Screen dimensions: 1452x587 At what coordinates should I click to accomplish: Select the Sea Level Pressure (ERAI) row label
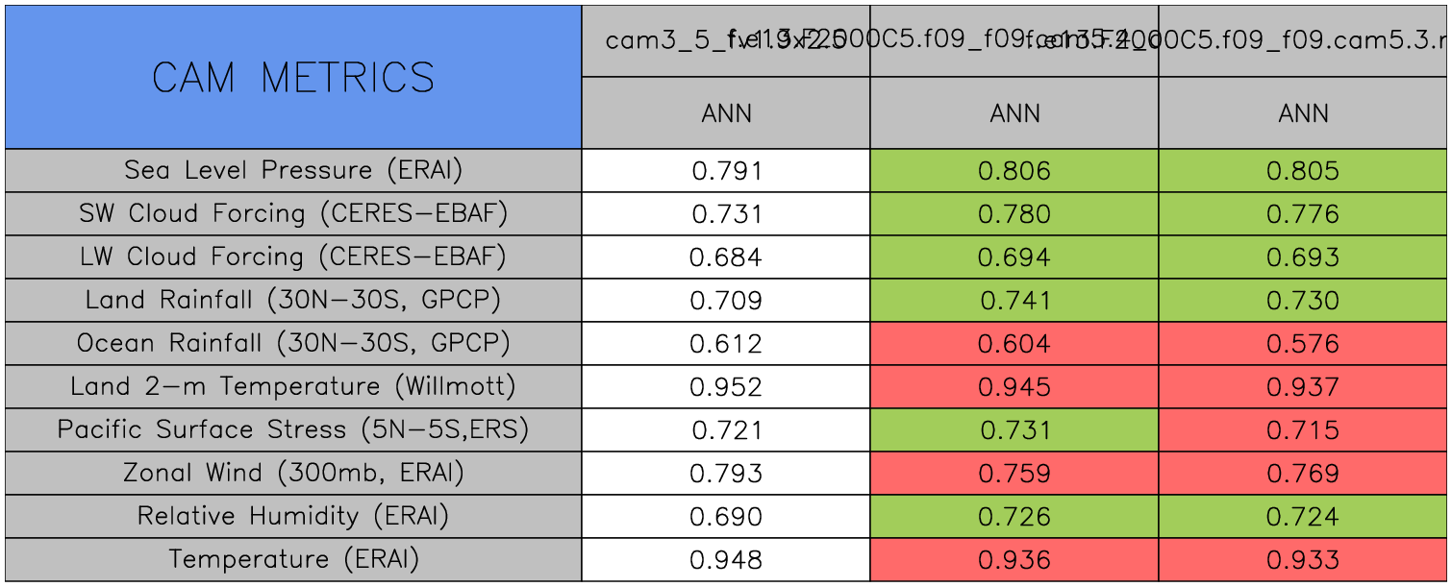click(293, 171)
